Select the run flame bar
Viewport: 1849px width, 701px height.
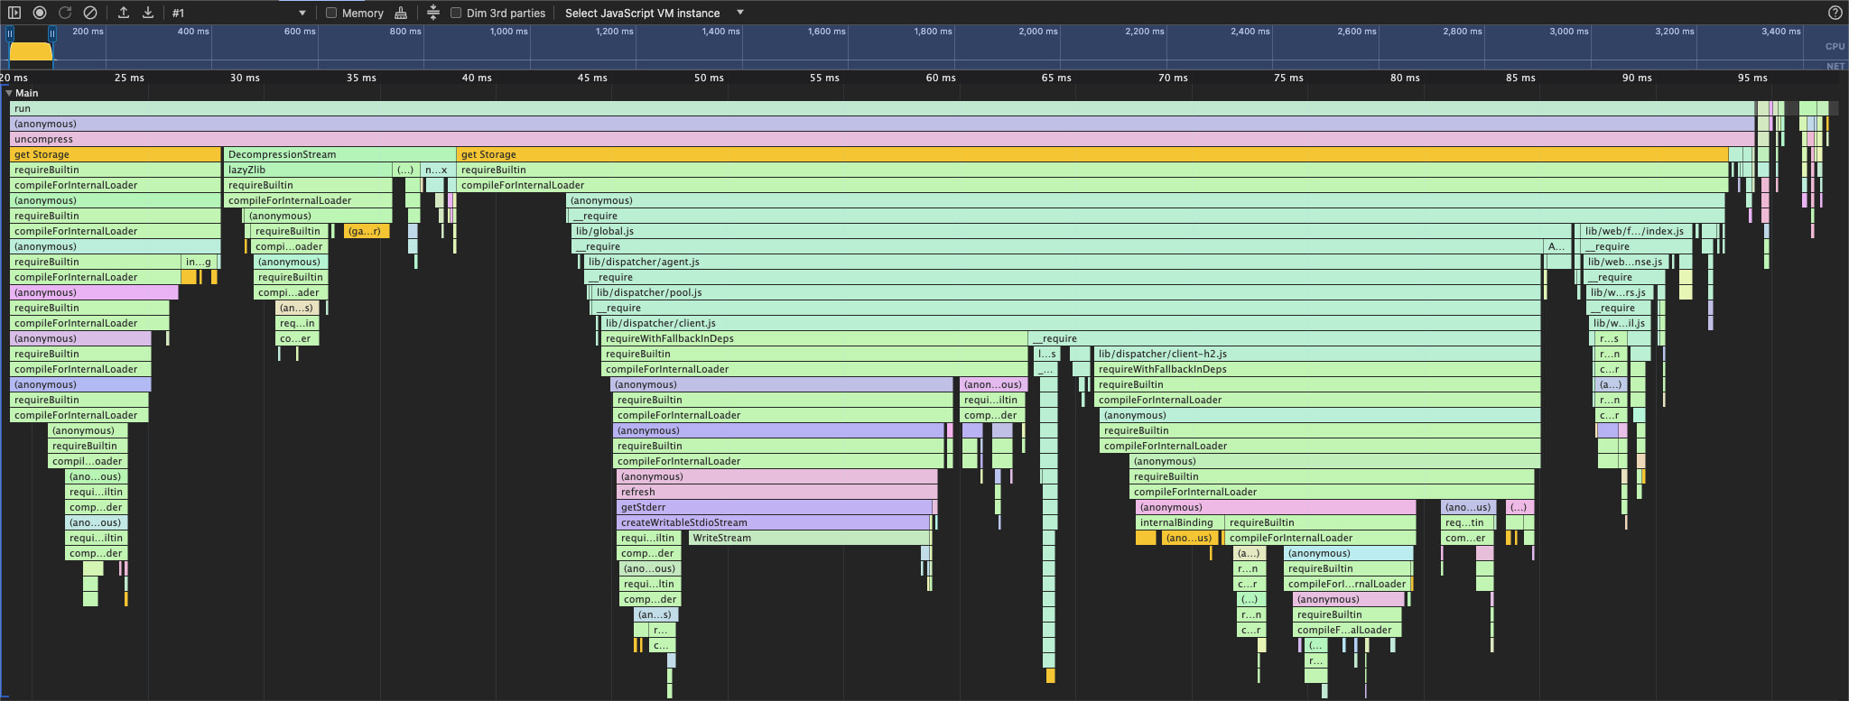[882, 108]
